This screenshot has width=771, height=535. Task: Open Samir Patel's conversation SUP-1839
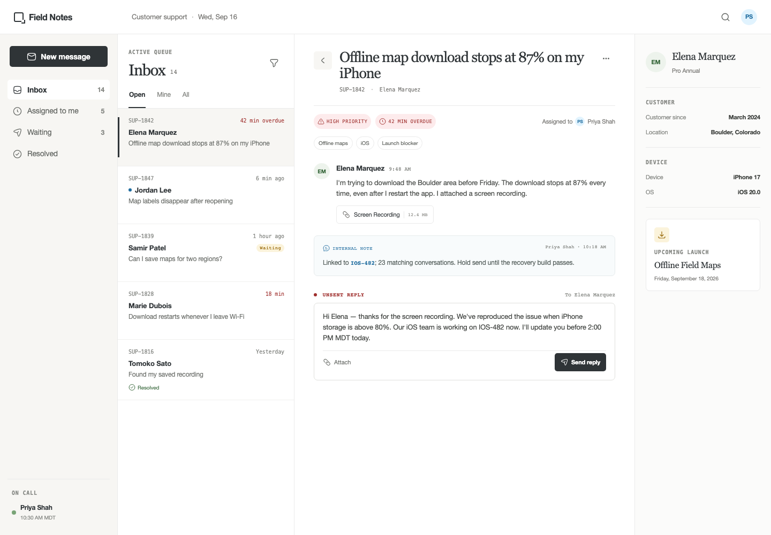click(206, 253)
